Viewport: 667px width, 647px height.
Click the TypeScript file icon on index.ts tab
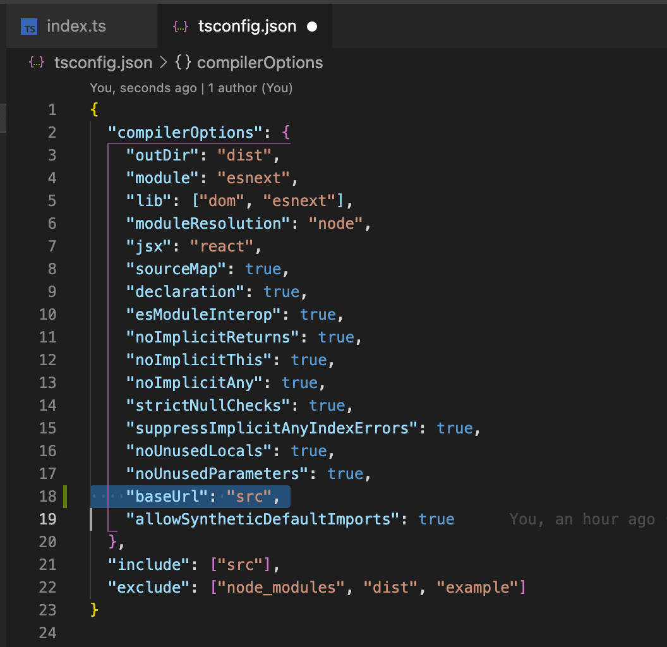pos(29,27)
